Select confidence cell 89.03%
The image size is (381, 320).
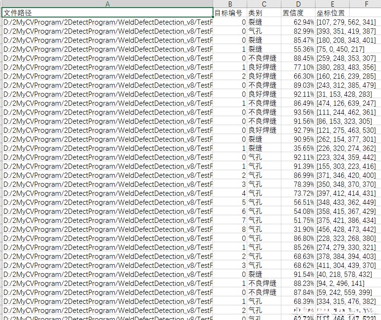(x=298, y=85)
